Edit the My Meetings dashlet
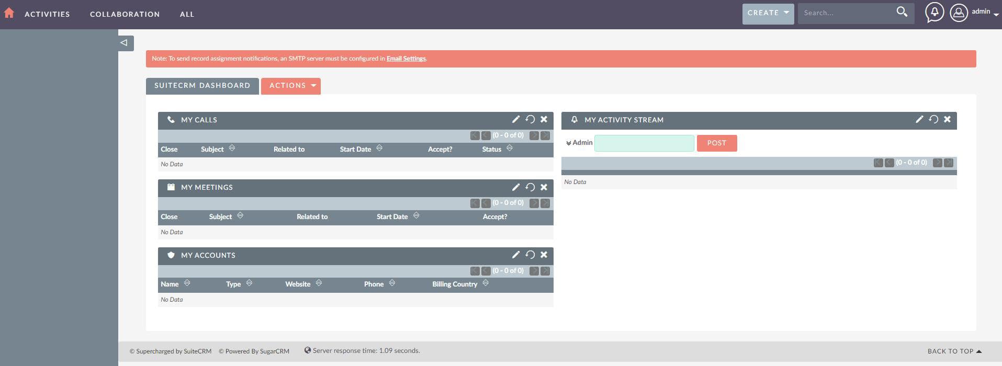Viewport: 1002px width, 366px height. click(515, 187)
